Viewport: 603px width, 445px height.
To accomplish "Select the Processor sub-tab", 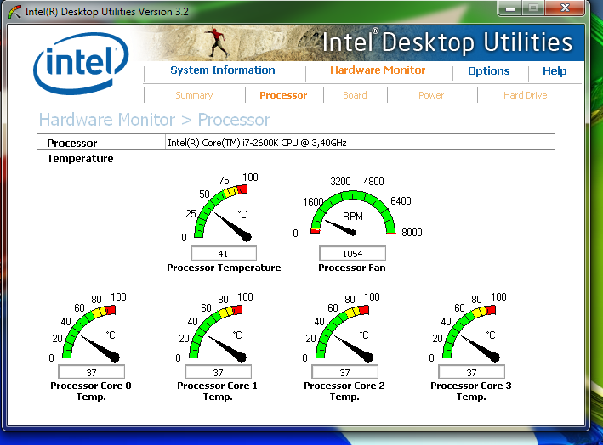I will [x=283, y=95].
